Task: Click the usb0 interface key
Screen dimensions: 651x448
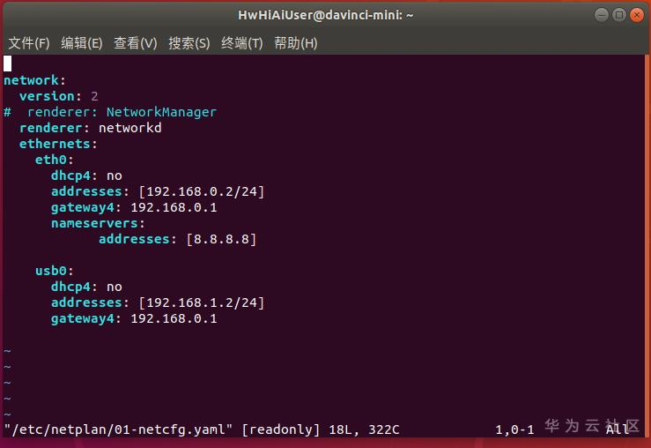Action: tap(51, 271)
